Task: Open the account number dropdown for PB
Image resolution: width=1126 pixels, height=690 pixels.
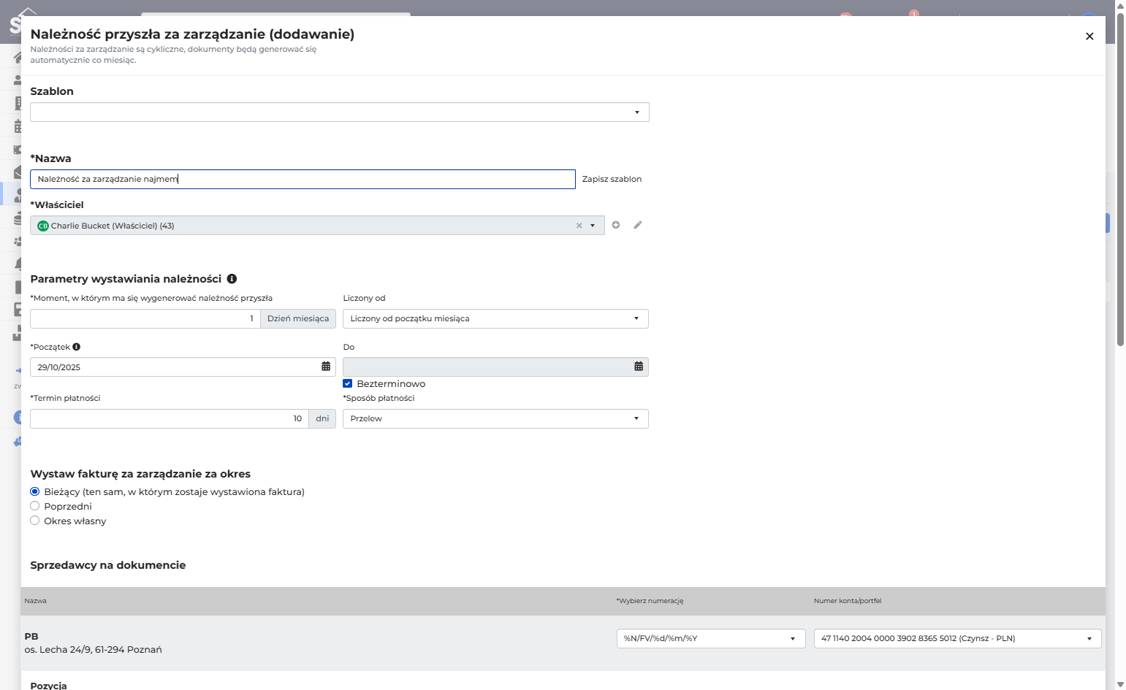Action: pyautogui.click(x=957, y=639)
